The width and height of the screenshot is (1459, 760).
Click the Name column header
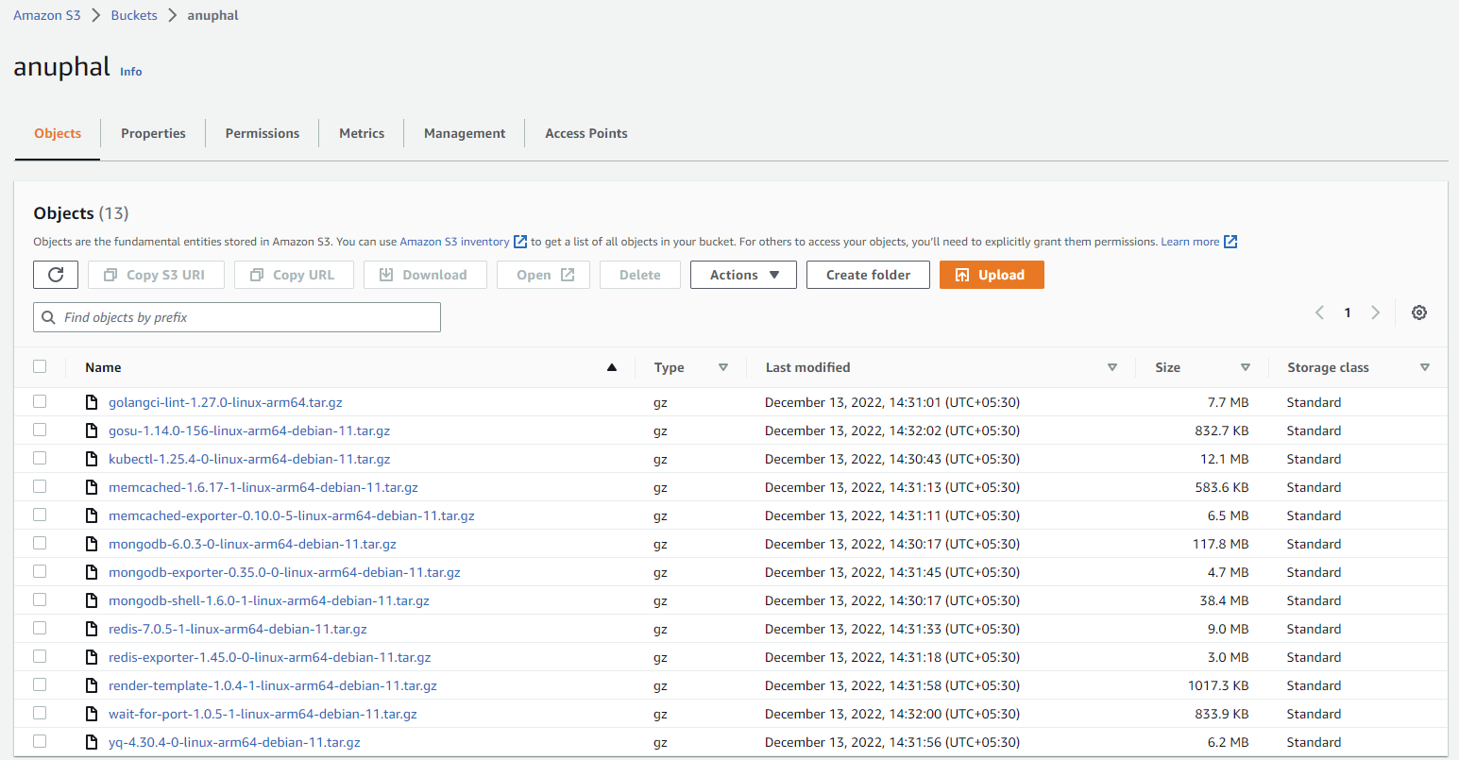[x=103, y=367]
